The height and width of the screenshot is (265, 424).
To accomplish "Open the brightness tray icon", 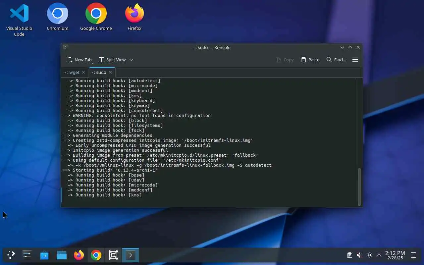I will [369, 255].
